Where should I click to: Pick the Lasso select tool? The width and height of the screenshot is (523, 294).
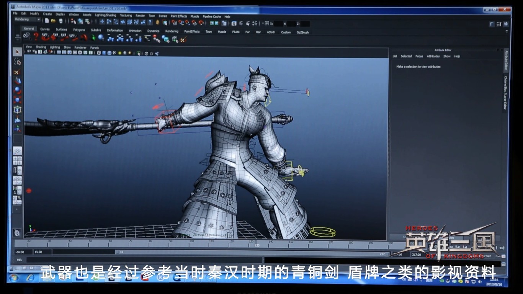17,62
